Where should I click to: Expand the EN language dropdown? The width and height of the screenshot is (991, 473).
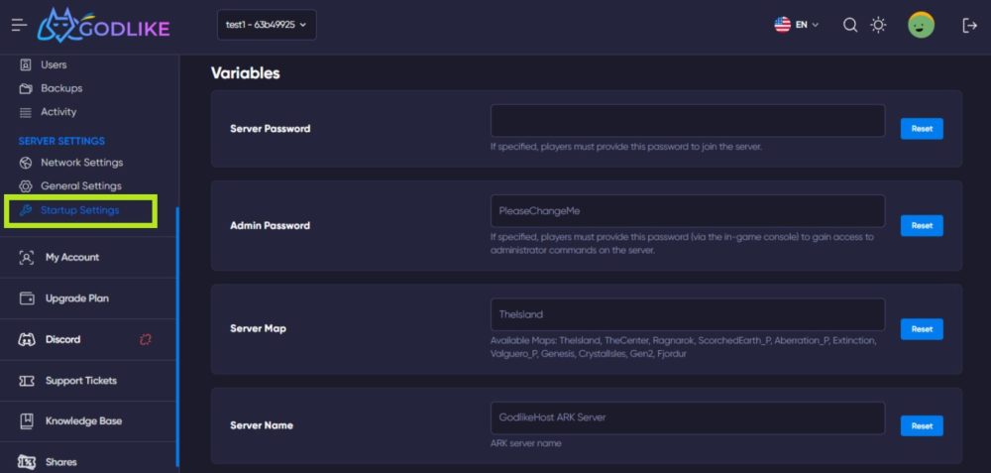tap(797, 25)
